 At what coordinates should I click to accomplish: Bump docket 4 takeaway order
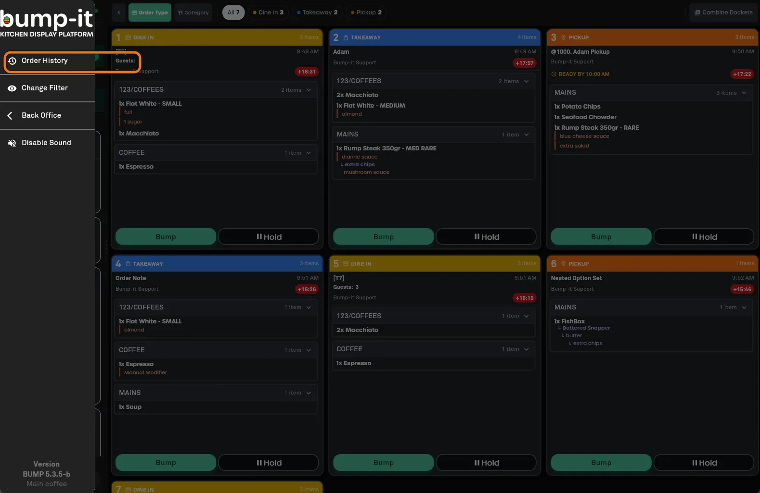tap(166, 463)
